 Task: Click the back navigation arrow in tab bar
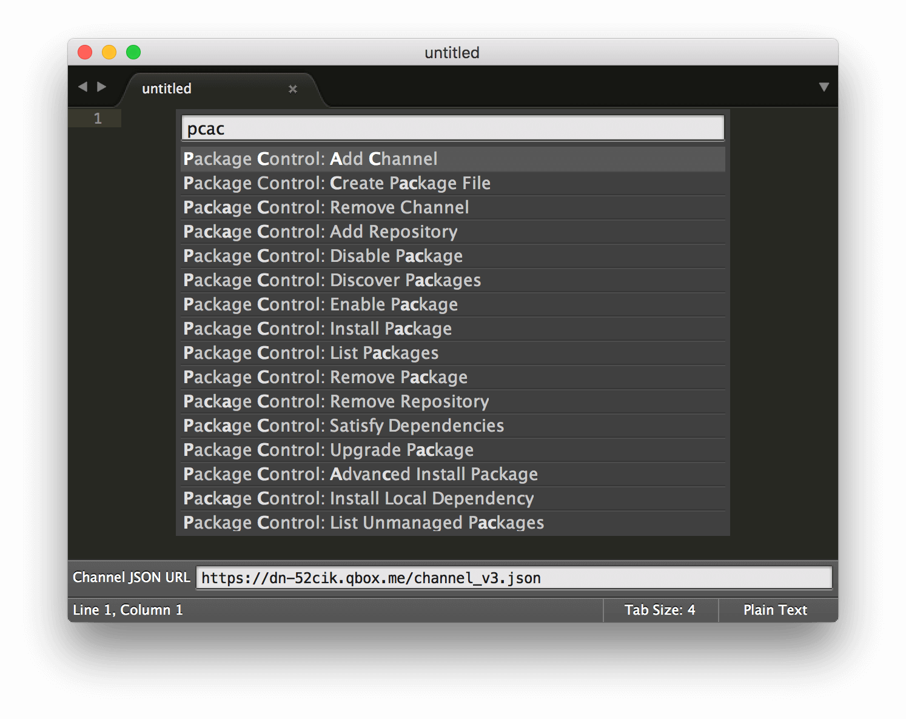82,87
